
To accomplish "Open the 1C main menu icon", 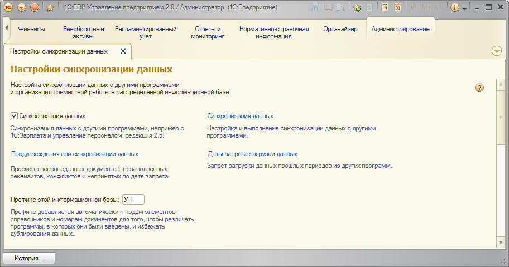I will tap(8, 7).
